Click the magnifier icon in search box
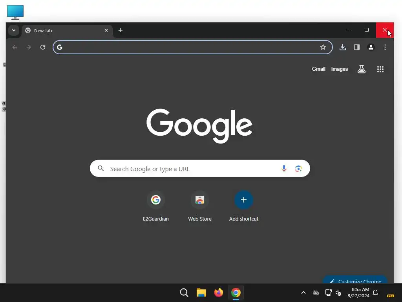Image resolution: width=402 pixels, height=302 pixels. (x=101, y=168)
